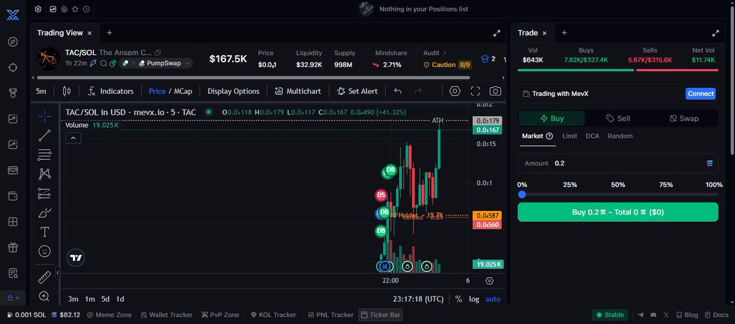The image size is (735, 324).
Task: Open the favorites star icon
Action: tap(75, 9)
